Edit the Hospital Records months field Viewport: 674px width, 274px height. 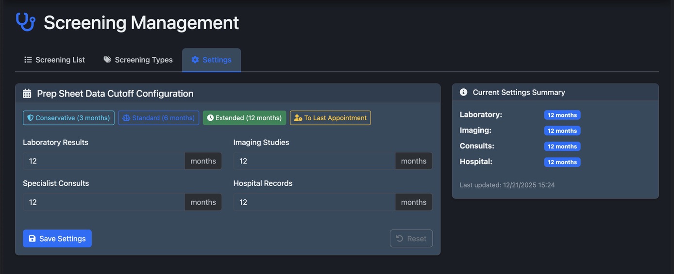[x=314, y=202]
